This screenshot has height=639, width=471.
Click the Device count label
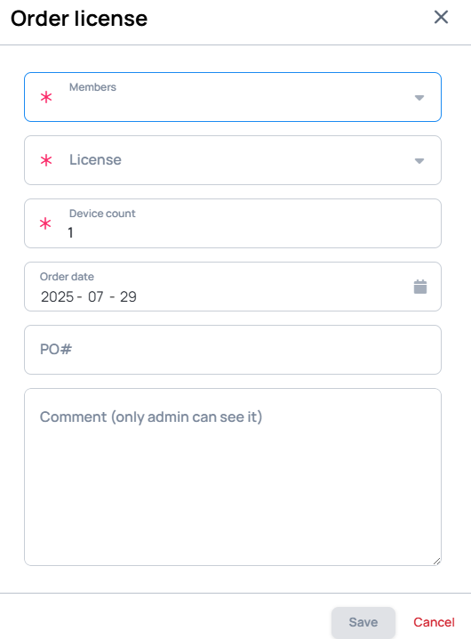pos(102,214)
